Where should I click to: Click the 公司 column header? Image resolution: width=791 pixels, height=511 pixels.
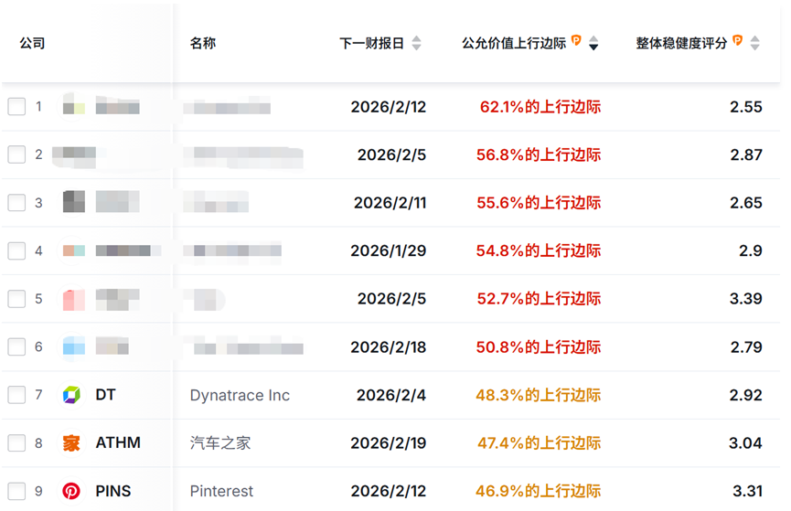(32, 43)
